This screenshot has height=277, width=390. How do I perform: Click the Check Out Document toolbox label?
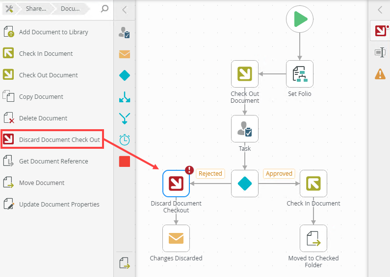coord(48,75)
